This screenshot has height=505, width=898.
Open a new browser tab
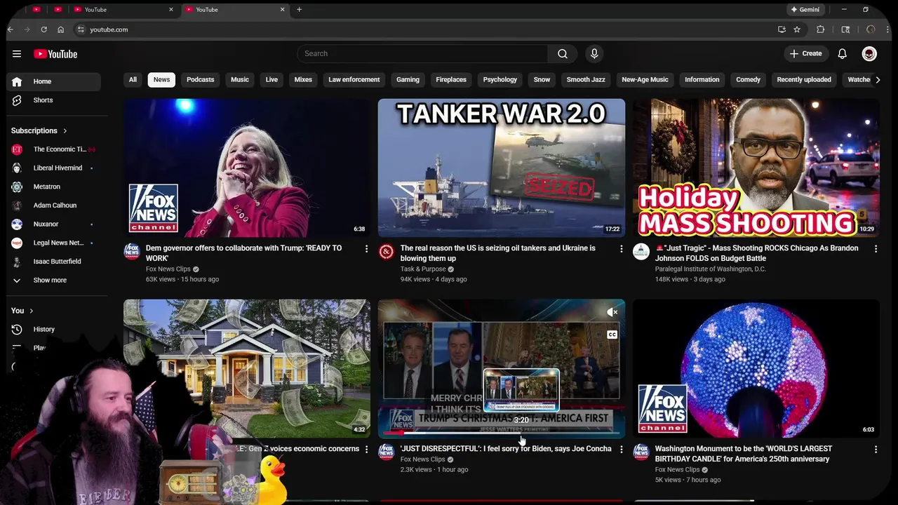pyautogui.click(x=299, y=9)
